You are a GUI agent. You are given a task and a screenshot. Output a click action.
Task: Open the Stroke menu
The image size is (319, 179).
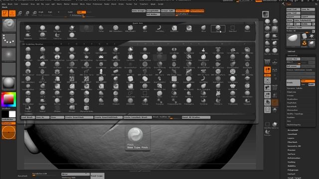(121, 4)
